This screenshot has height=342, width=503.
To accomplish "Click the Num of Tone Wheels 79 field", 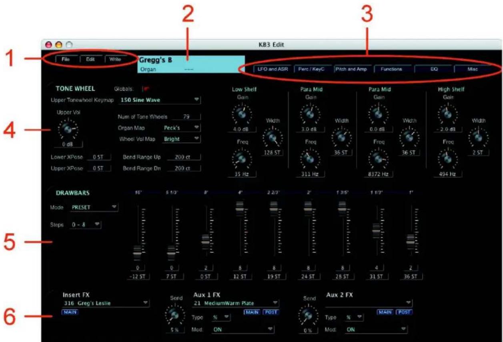I will 186,117.
